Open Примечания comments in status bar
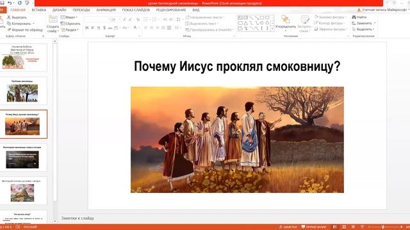The width and height of the screenshot is (410, 230). [314, 227]
